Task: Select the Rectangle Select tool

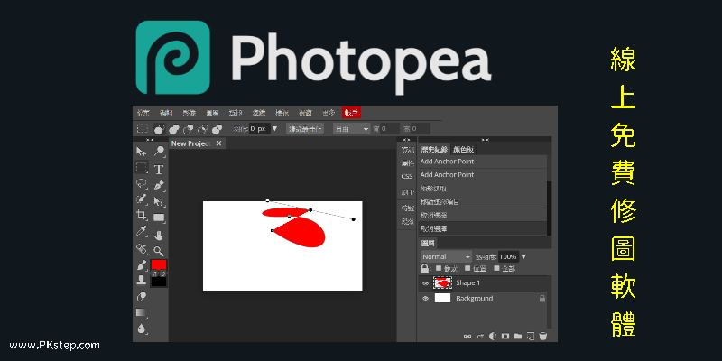Action: tap(142, 168)
